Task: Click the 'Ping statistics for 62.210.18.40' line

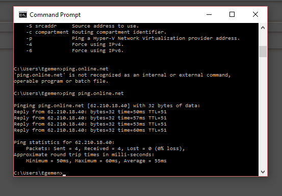Action: coord(64,142)
